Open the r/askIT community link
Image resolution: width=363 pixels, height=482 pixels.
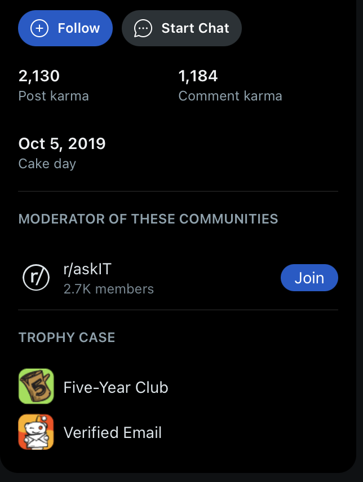(x=87, y=269)
